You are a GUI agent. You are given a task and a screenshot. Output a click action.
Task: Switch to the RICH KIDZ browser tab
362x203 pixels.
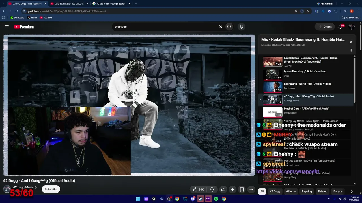(x=70, y=4)
